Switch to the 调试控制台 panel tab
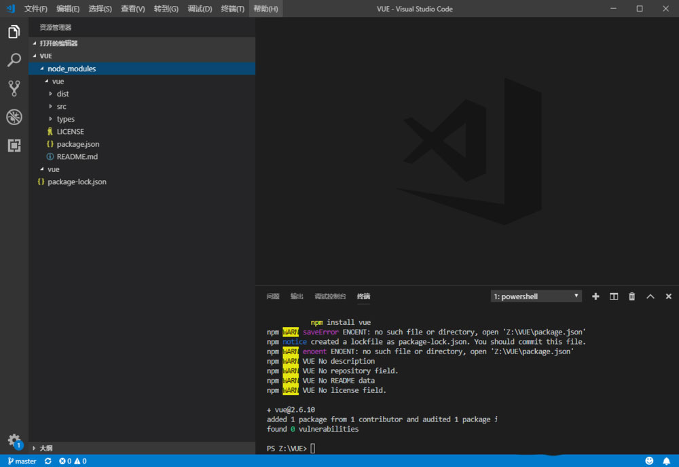The height and width of the screenshot is (467, 679). (331, 296)
